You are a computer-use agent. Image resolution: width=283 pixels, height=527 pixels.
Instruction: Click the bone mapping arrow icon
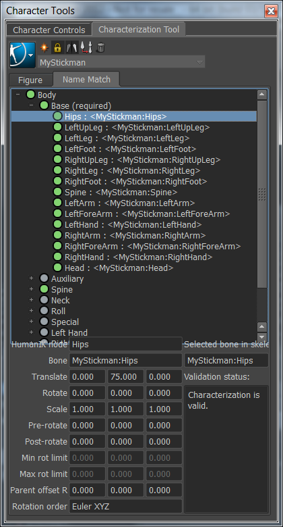tap(86, 48)
